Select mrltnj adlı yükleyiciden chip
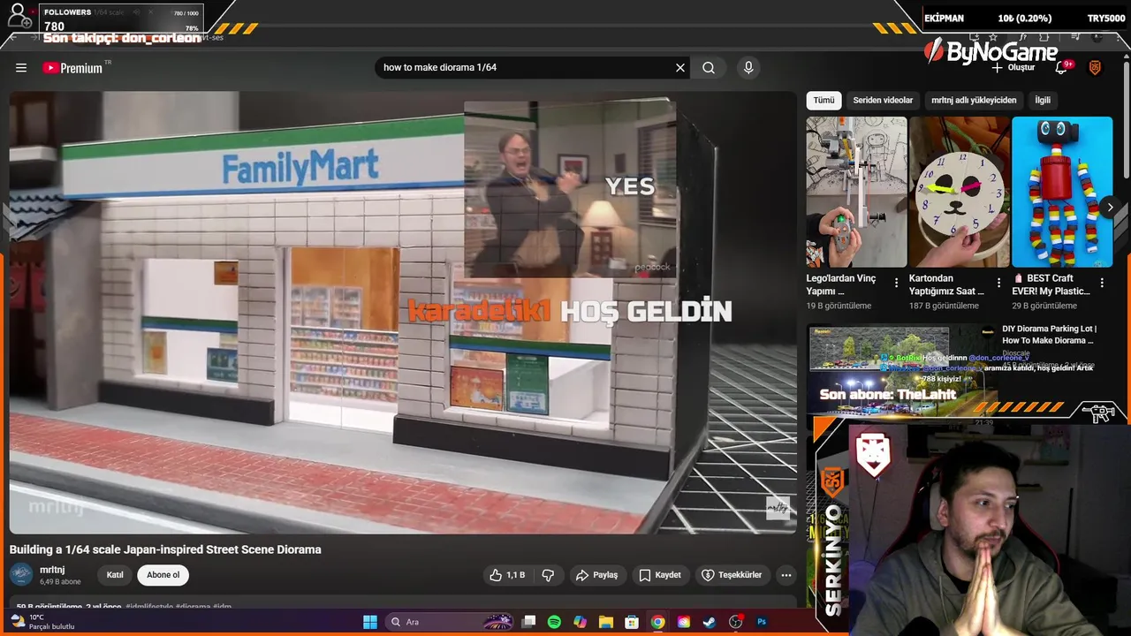 pyautogui.click(x=974, y=100)
